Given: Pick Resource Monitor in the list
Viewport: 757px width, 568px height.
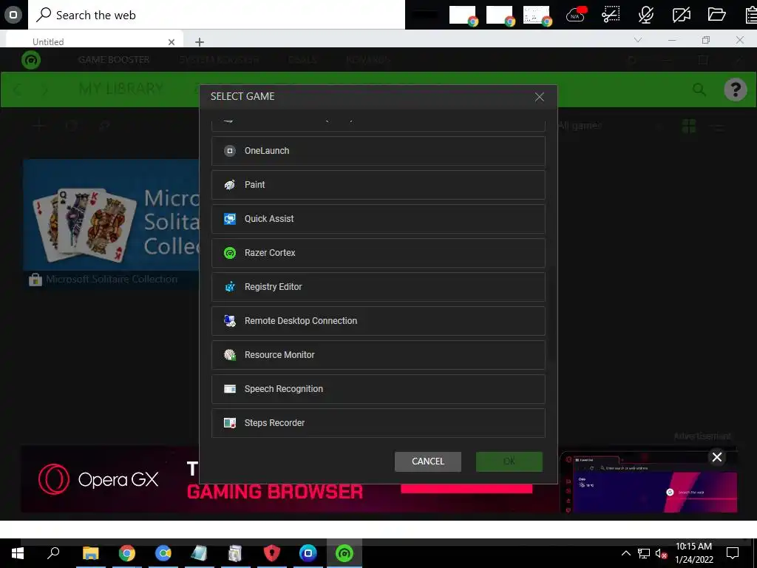Looking at the screenshot, I should click(x=378, y=355).
